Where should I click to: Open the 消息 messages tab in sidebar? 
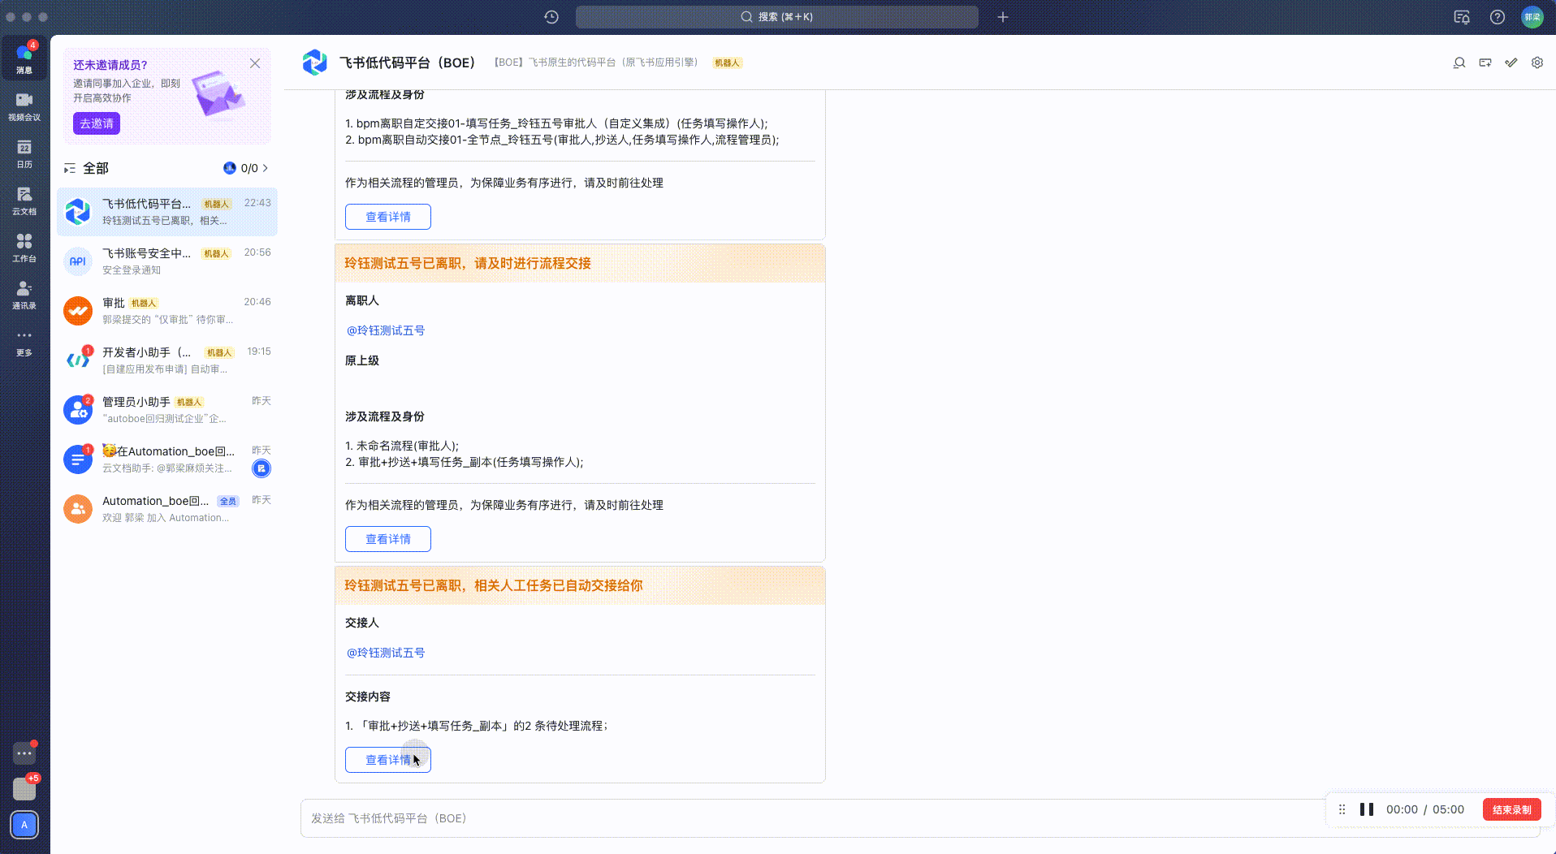(24, 58)
